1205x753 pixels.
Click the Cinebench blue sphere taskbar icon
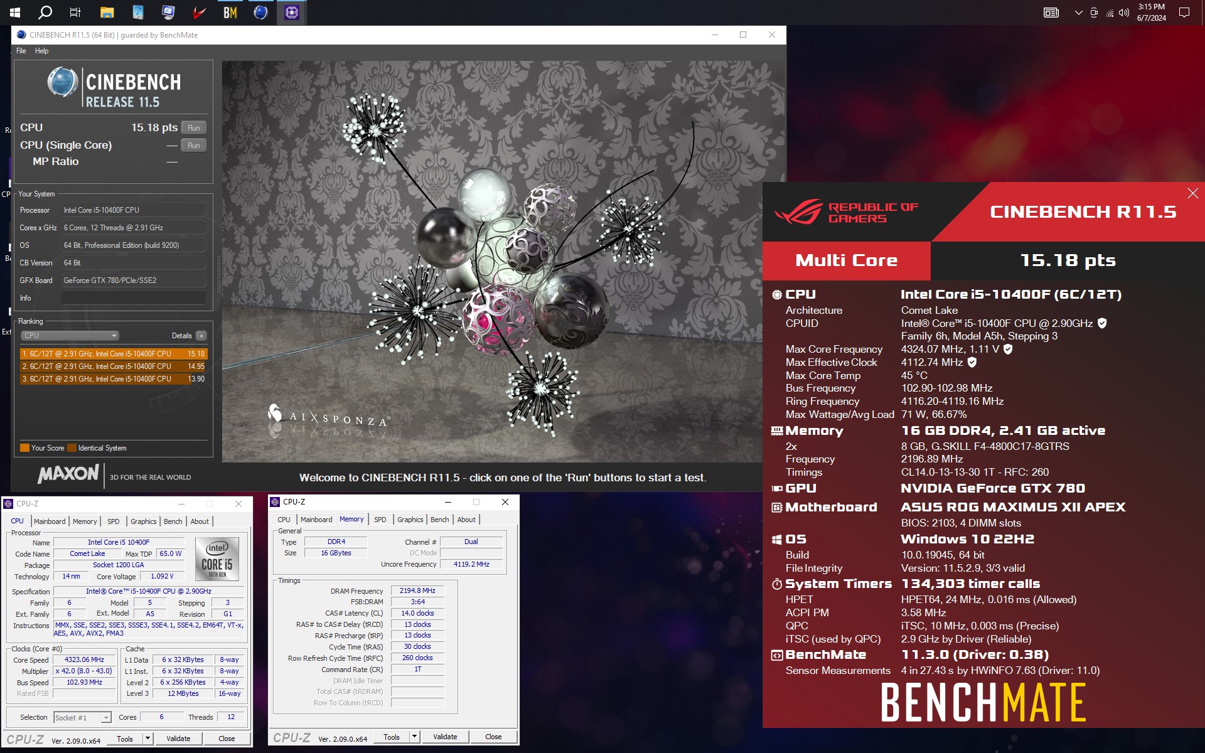[260, 12]
